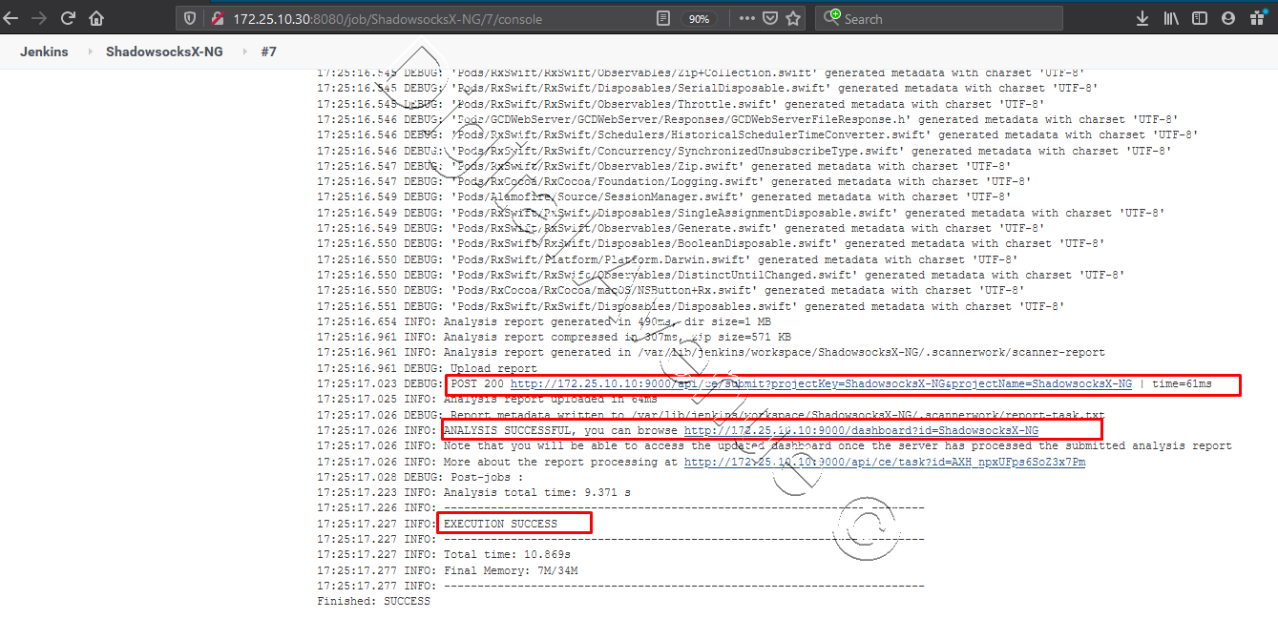Open the Firefox Account icon
This screenshot has height=619, width=1278.
pos(1227,17)
